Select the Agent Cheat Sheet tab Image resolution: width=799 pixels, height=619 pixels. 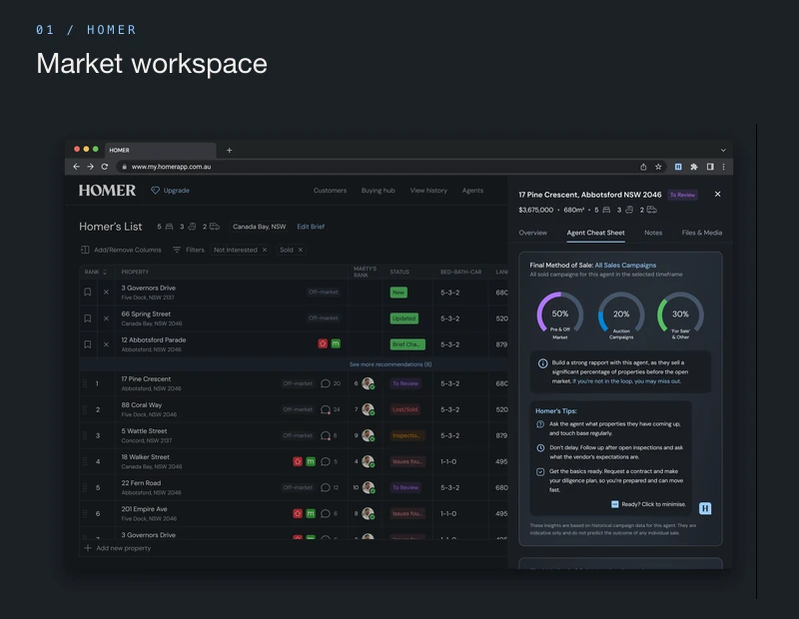[595, 233]
